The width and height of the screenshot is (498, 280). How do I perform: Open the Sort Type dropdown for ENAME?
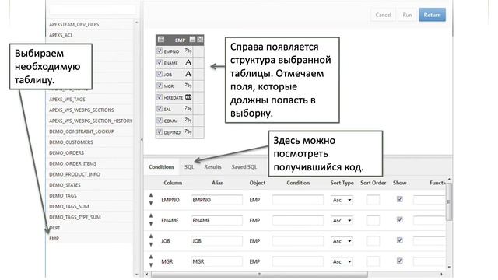342,220
